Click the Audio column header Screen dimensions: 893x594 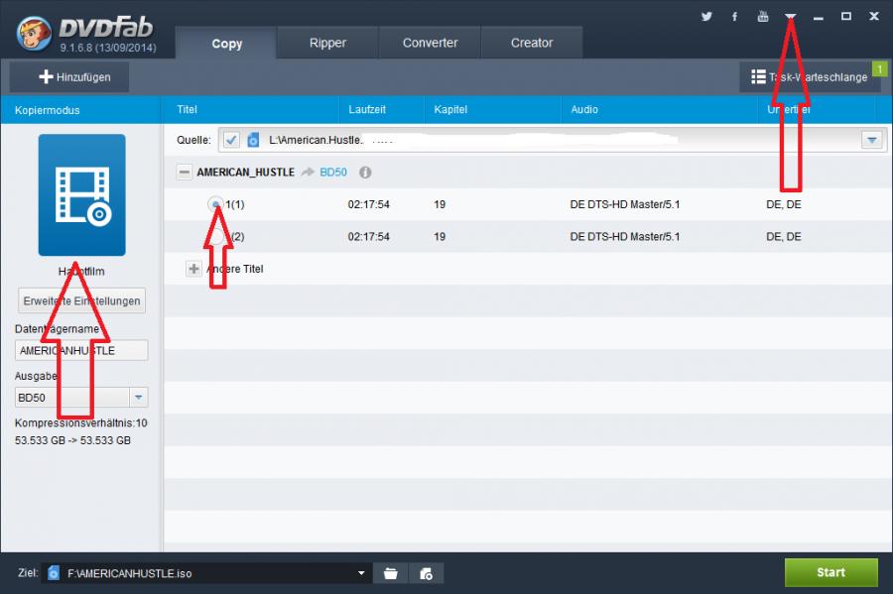[584, 109]
